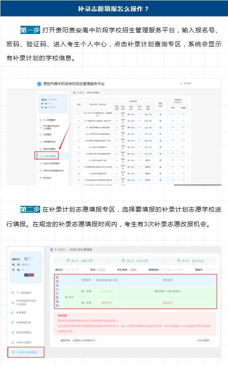Click first school row in 补录计划 table
Screen dimensions: 228x365
click(133, 114)
